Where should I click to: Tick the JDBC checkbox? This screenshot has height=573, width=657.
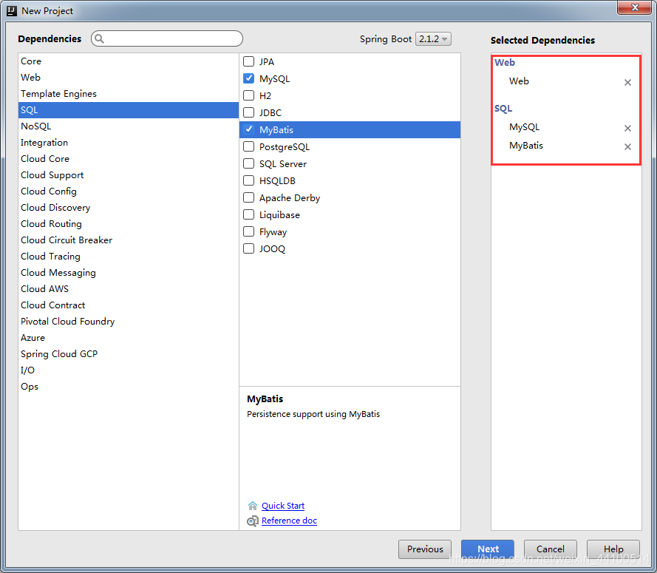click(248, 112)
